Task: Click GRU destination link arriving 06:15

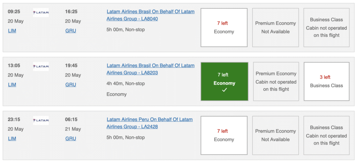Action: click(x=70, y=138)
